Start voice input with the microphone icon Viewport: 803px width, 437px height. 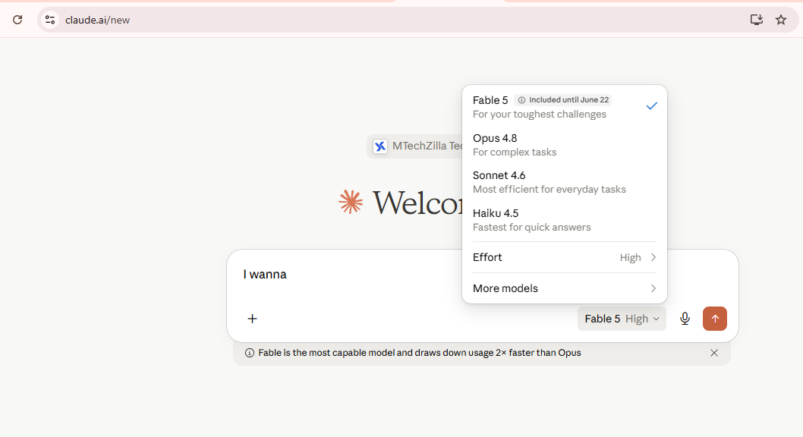tap(685, 319)
